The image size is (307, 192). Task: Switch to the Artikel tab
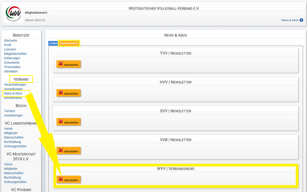[53, 44]
